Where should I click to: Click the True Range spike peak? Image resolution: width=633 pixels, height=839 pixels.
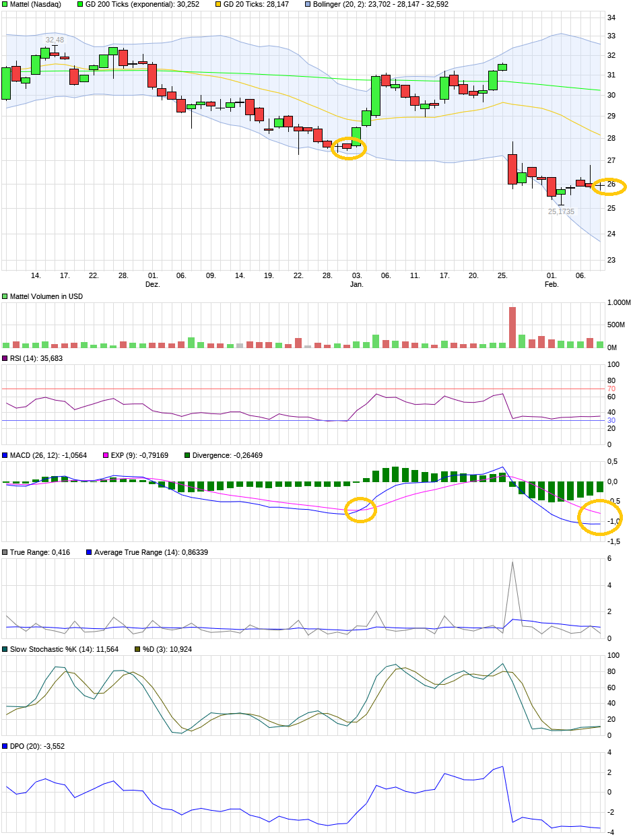[512, 562]
